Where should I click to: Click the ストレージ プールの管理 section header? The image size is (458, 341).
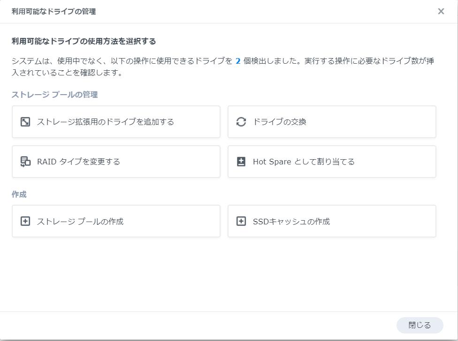(x=54, y=95)
